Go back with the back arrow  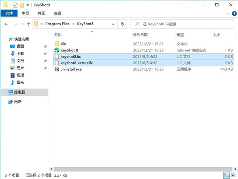6,24
